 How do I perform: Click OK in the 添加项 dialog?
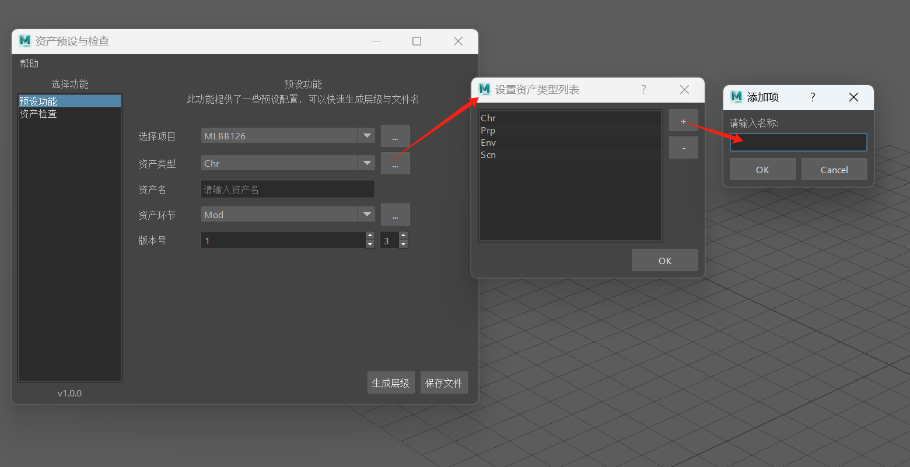click(762, 170)
